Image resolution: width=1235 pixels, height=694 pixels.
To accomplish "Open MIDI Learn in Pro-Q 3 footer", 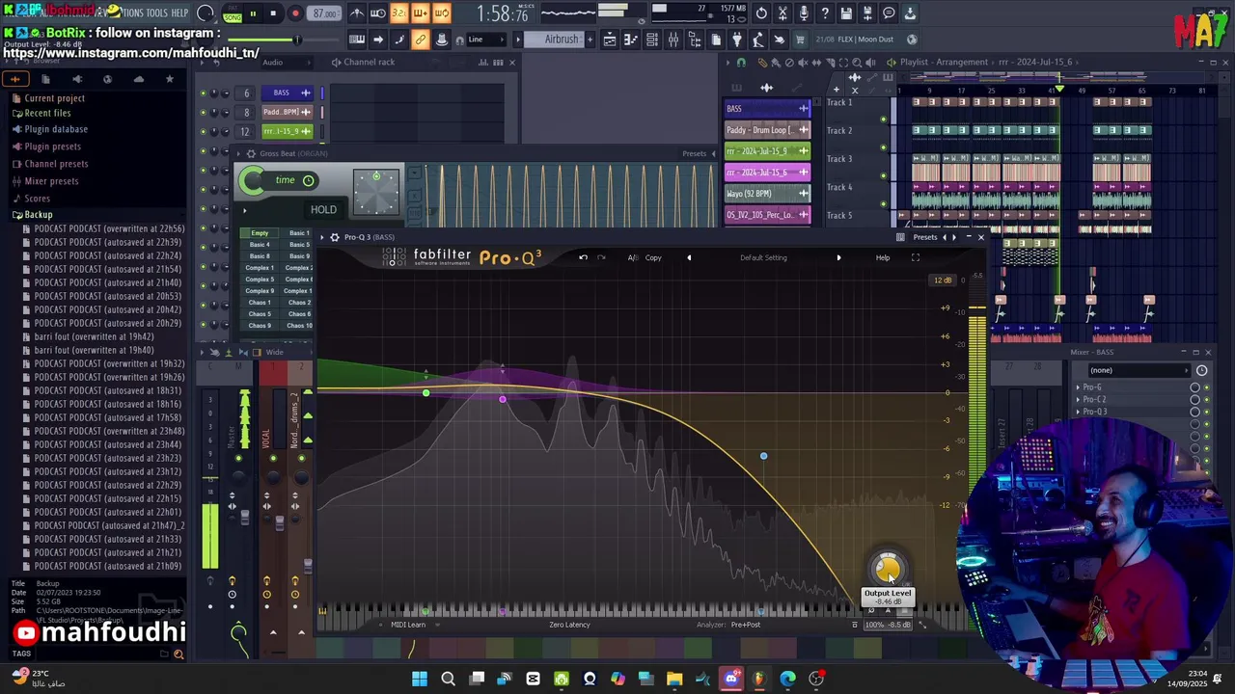I will [408, 625].
